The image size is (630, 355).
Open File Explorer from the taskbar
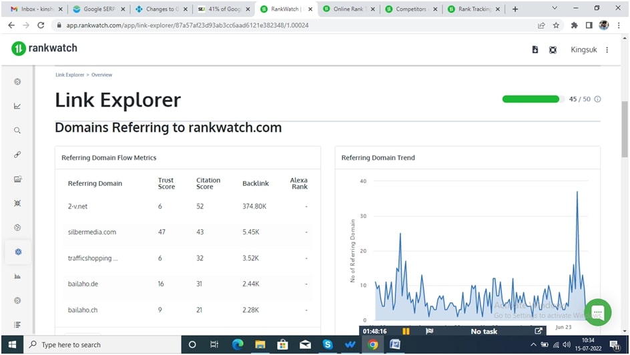(260, 344)
